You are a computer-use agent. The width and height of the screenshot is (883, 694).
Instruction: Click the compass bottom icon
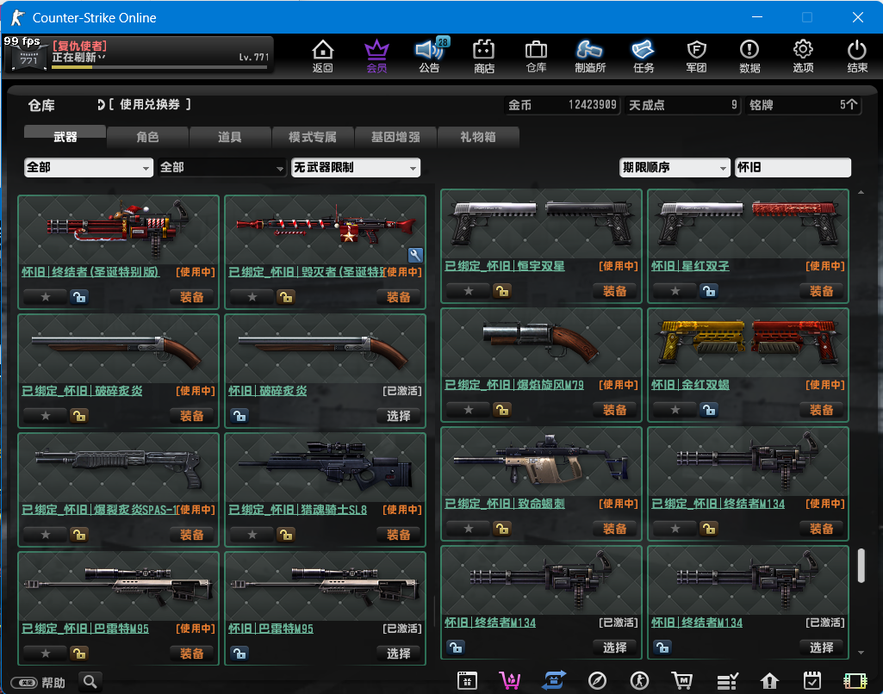click(597, 681)
